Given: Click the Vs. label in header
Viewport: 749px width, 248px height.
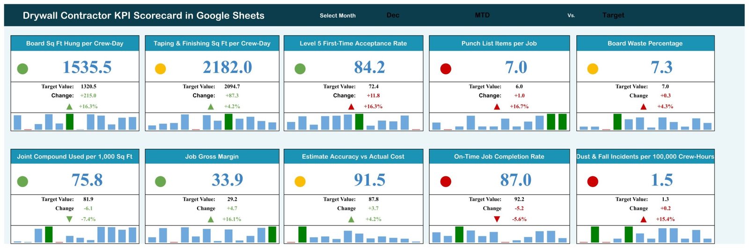Looking at the screenshot, I should click(571, 15).
